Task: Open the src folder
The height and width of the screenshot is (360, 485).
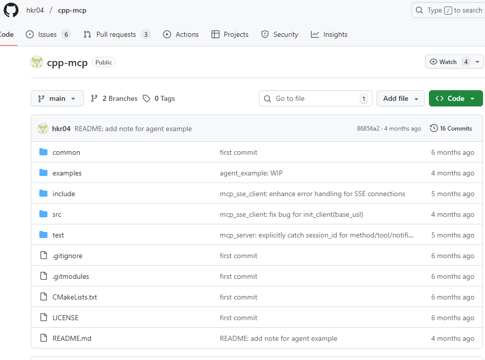Action: pos(57,214)
